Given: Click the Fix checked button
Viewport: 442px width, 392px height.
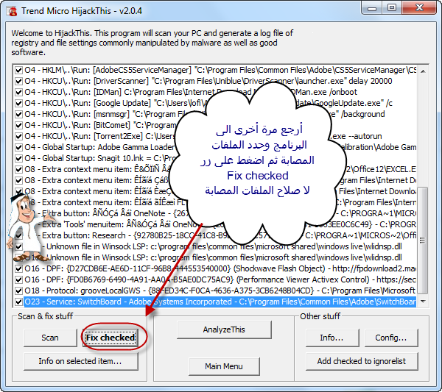Looking at the screenshot, I should coord(110,338).
